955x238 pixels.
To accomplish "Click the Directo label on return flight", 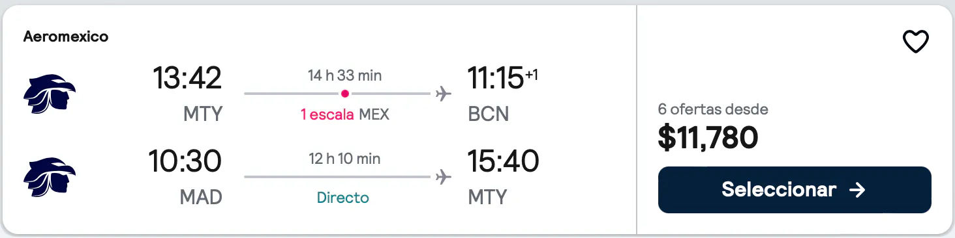I will (343, 198).
